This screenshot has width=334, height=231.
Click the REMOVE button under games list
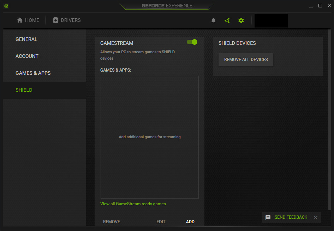click(x=112, y=221)
